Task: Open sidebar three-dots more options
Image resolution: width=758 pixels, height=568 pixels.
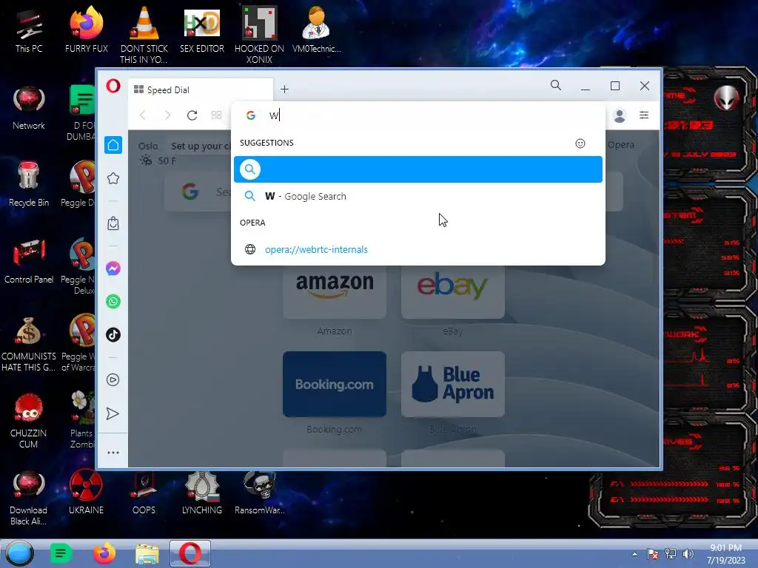Action: tap(113, 453)
